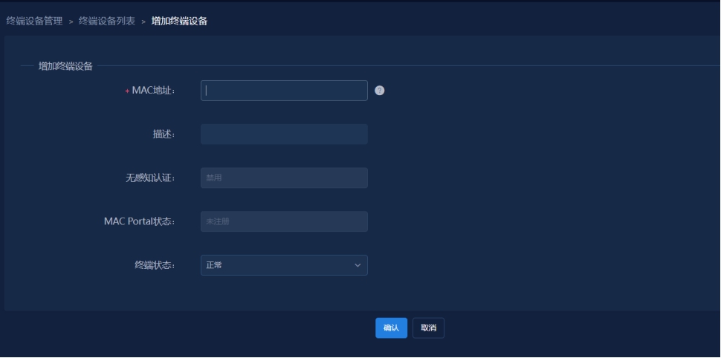Click the 终端状态 label text
The height and width of the screenshot is (358, 721).
(x=149, y=265)
